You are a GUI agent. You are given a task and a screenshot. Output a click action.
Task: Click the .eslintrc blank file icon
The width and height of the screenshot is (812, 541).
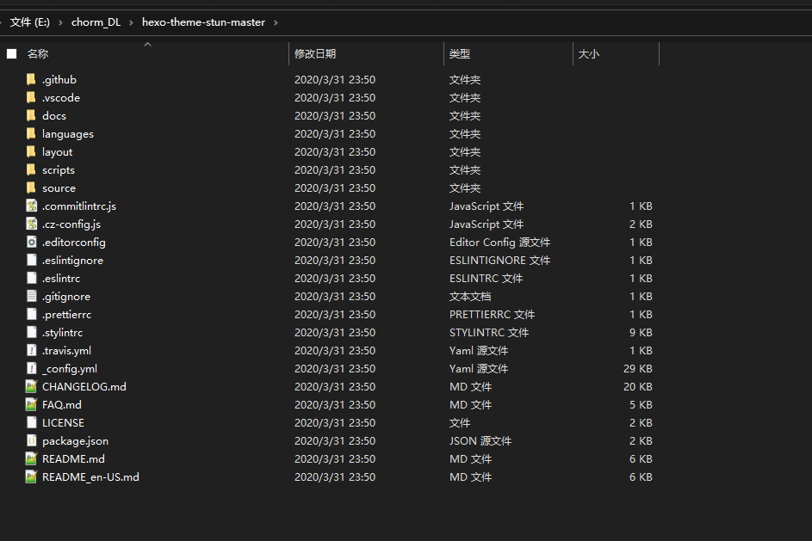32,279
